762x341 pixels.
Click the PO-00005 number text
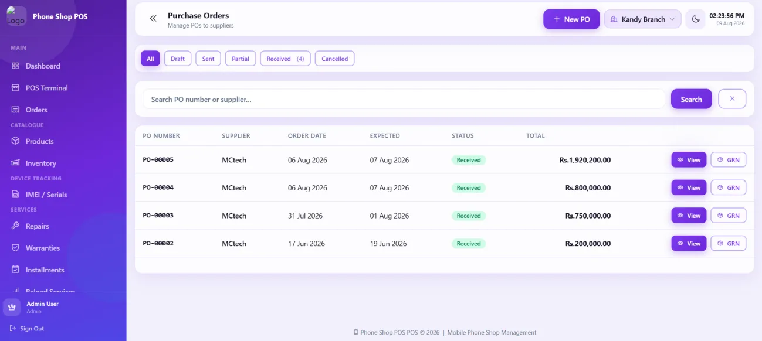pyautogui.click(x=158, y=159)
